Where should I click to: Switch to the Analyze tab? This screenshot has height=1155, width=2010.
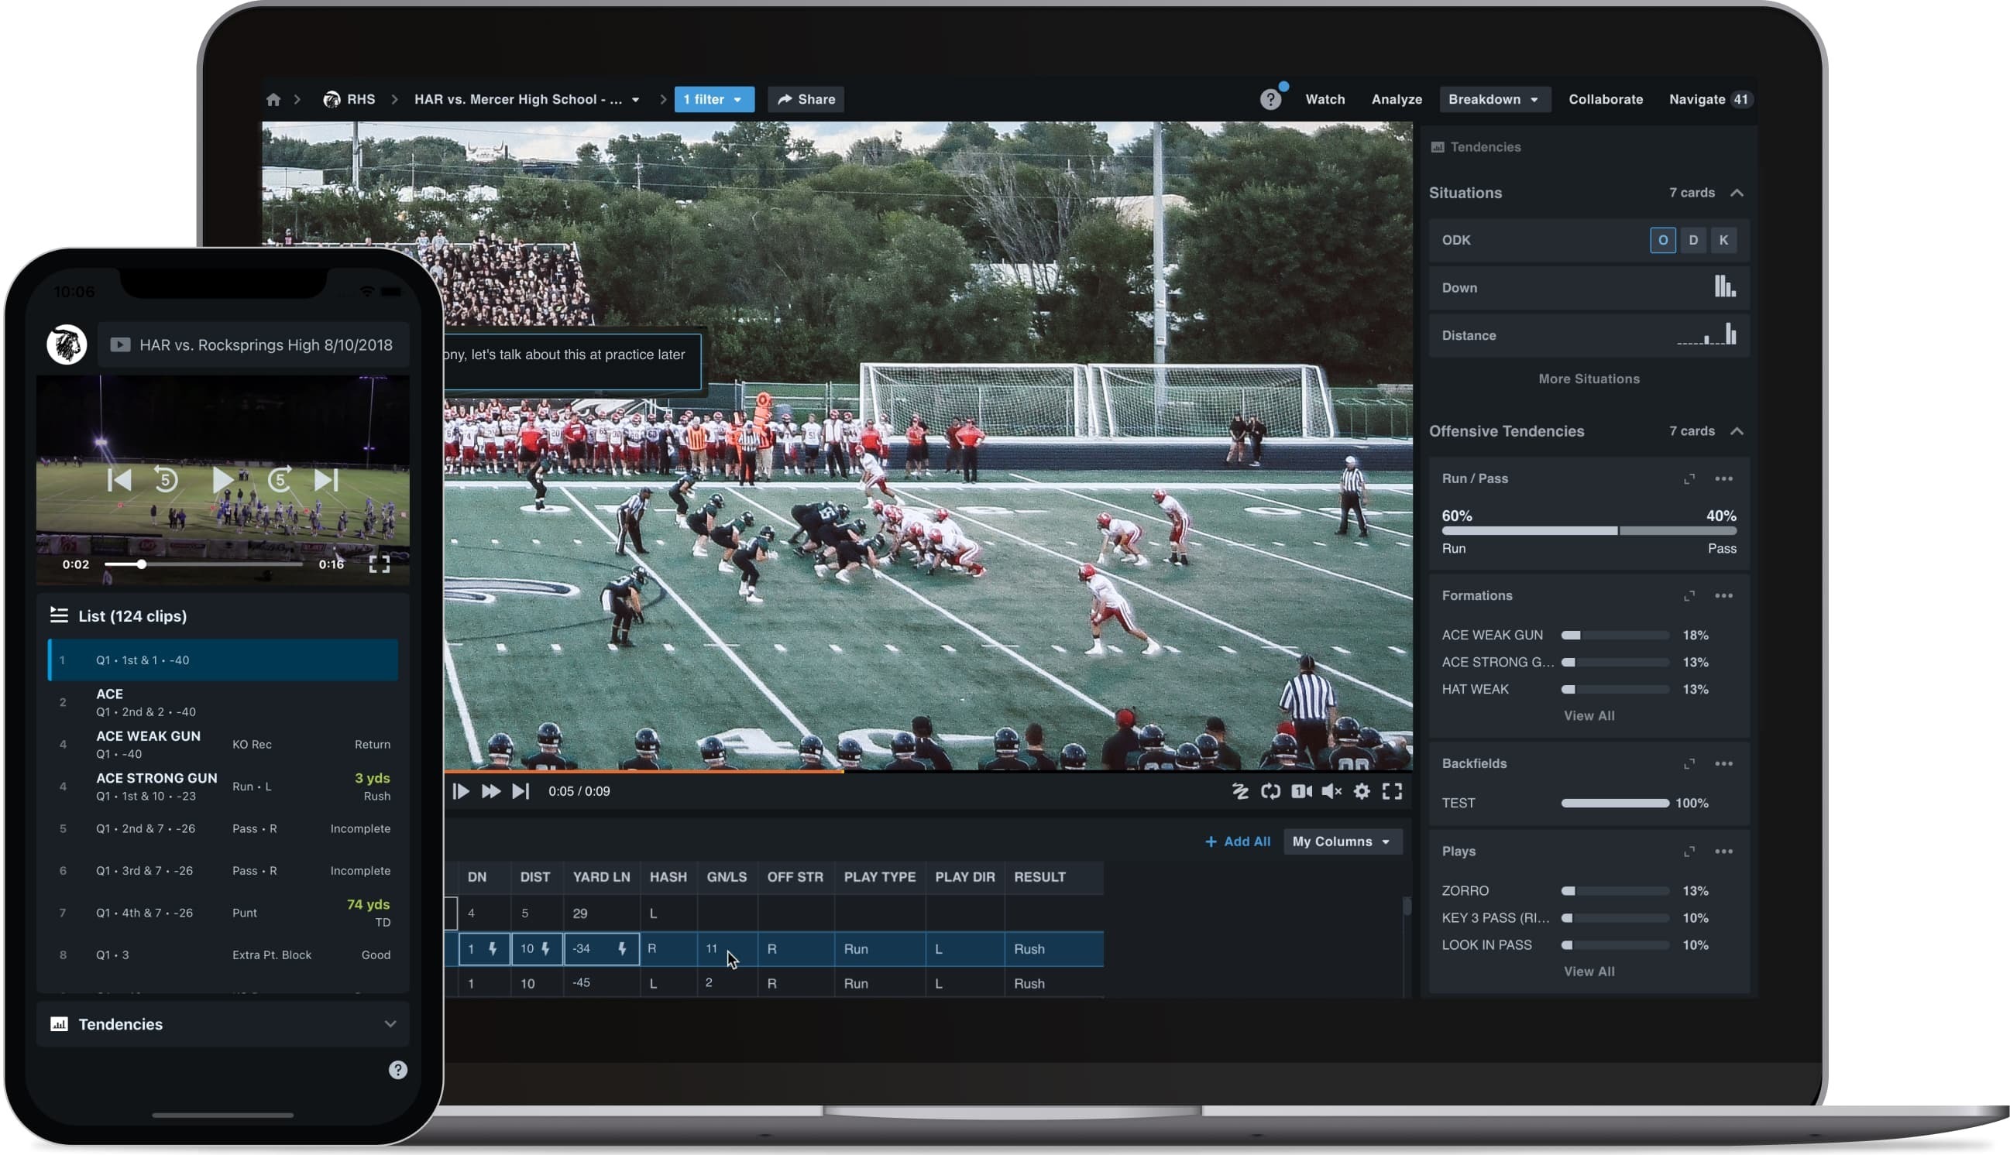[1396, 99]
